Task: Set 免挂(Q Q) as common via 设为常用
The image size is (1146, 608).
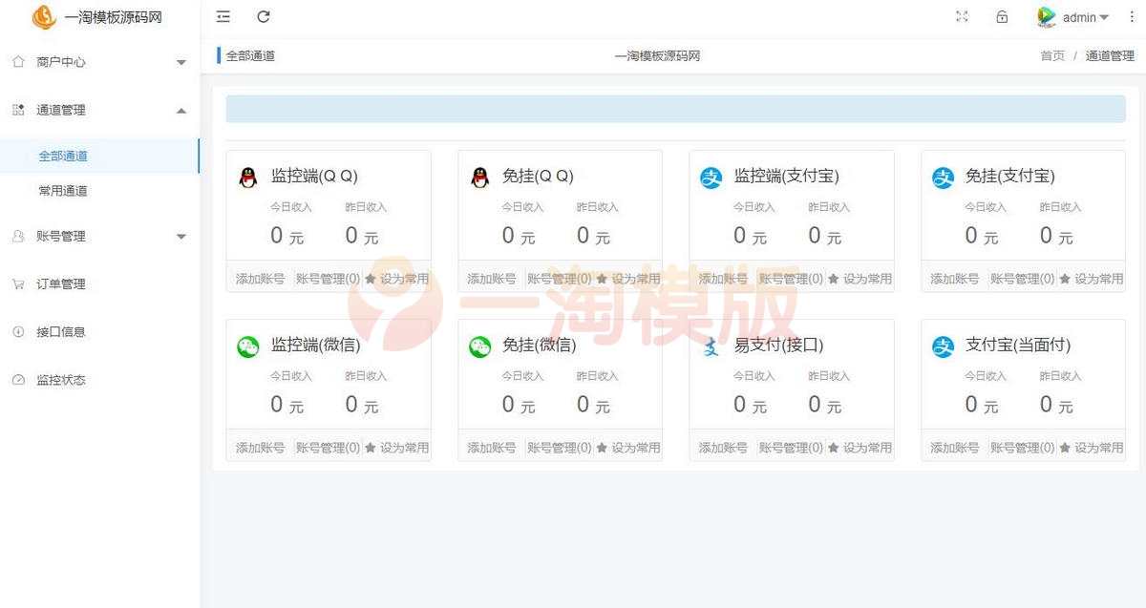Action: 628,279
